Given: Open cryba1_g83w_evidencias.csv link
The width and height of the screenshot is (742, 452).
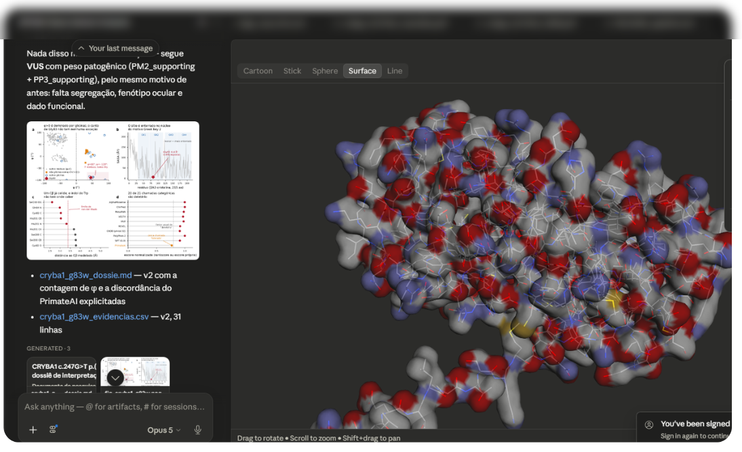Looking at the screenshot, I should (x=94, y=316).
